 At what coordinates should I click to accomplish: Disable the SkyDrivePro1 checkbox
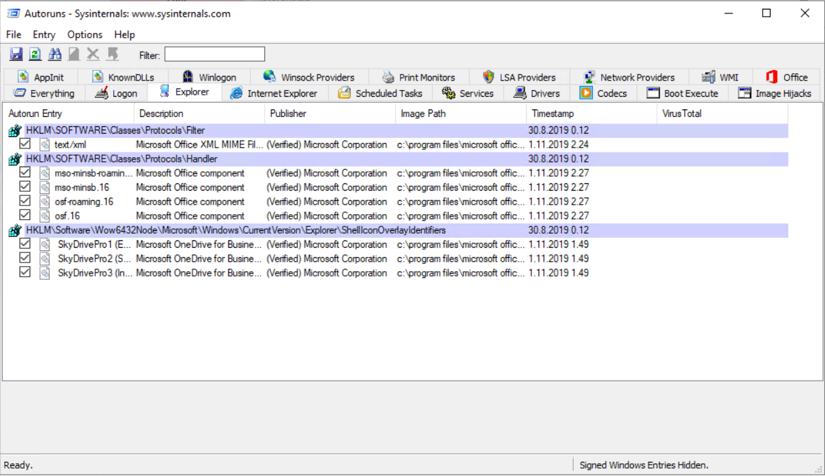tap(25, 244)
